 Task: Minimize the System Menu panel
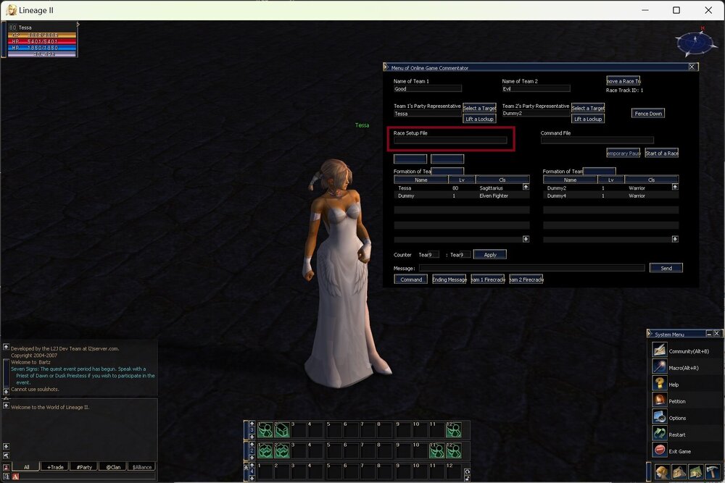(x=709, y=334)
